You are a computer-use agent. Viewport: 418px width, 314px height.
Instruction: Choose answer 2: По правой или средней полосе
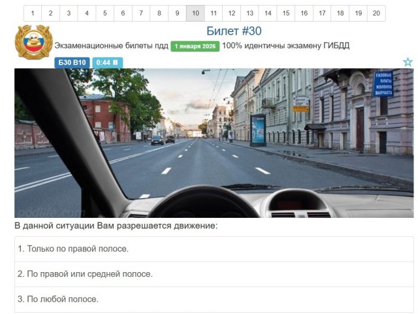coord(214,274)
